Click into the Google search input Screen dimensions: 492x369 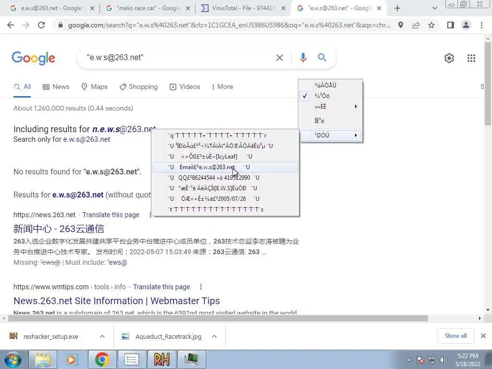[x=179, y=58]
